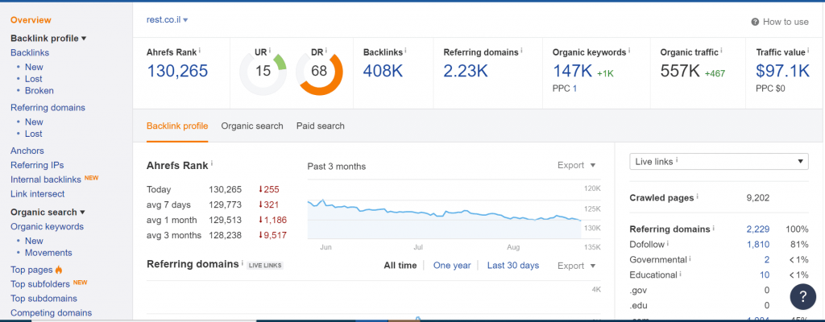Image resolution: width=825 pixels, height=322 pixels.
Task: Click the 408K backlinks value
Action: pos(383,71)
